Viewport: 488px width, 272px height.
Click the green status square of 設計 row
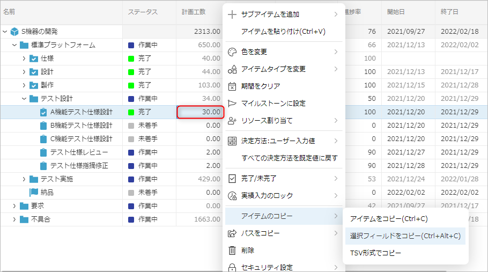(x=131, y=72)
